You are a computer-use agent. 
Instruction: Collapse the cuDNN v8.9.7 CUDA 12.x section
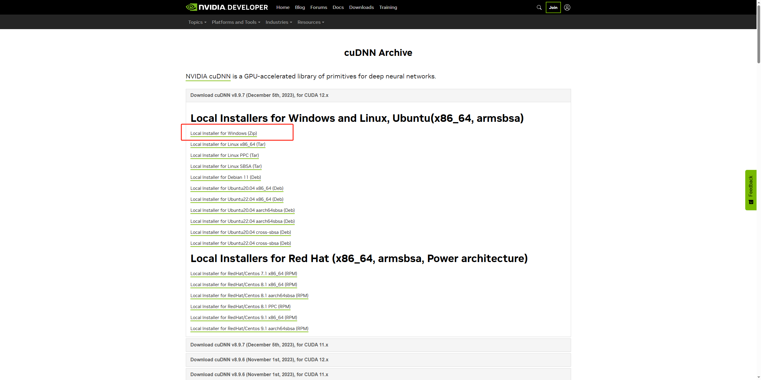click(378, 95)
